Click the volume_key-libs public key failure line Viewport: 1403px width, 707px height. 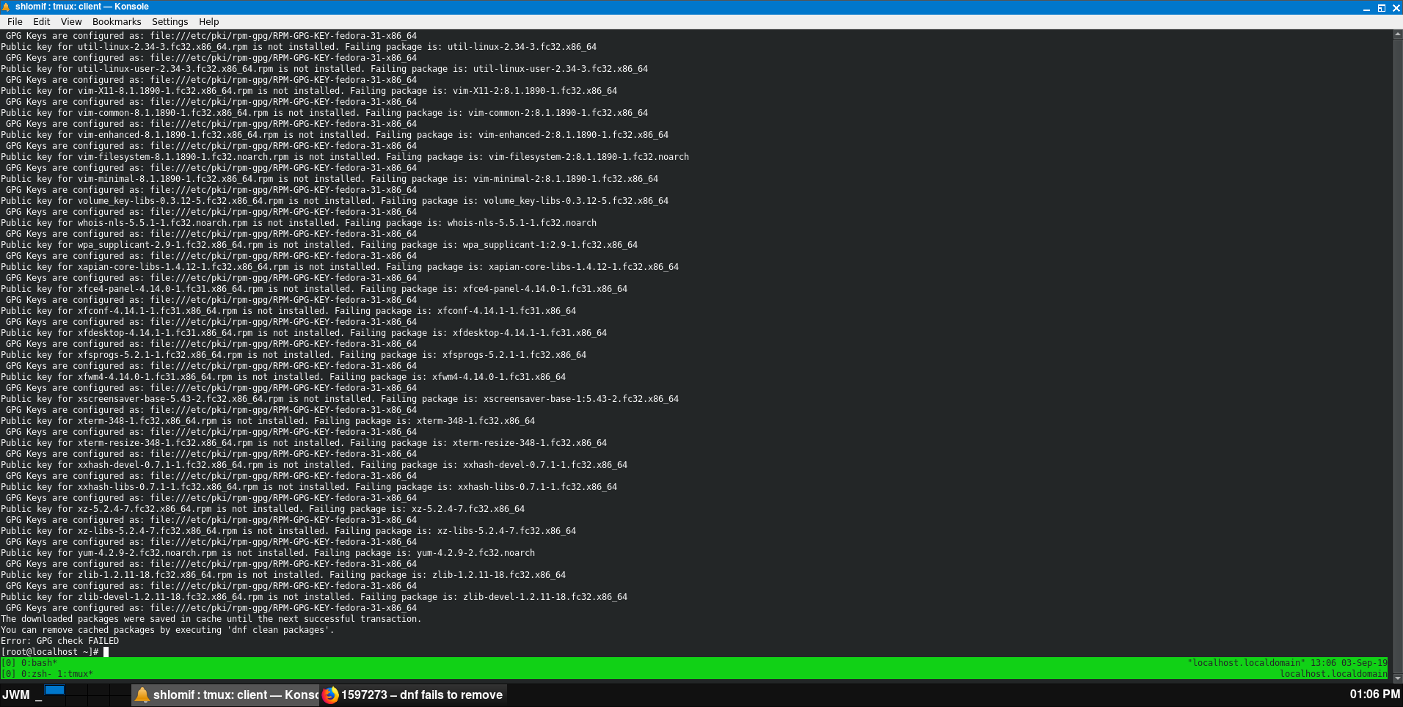click(335, 201)
